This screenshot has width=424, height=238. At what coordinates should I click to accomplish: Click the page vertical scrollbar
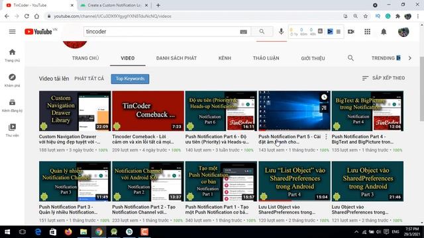pos(422,89)
